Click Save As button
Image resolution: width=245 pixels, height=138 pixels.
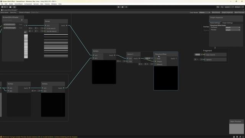pyautogui.click(x=13, y=13)
